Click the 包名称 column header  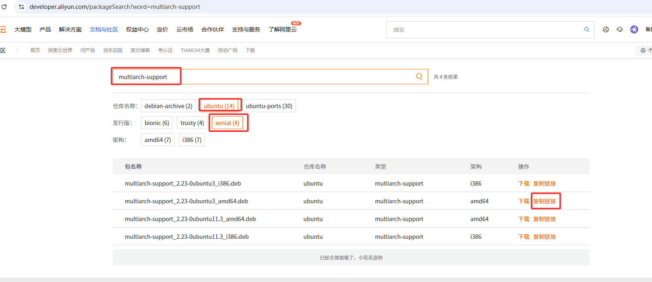pos(133,166)
